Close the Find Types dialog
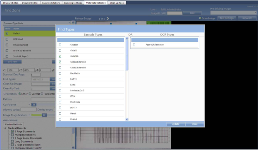The width and height of the screenshot is (258, 150). pos(194,124)
